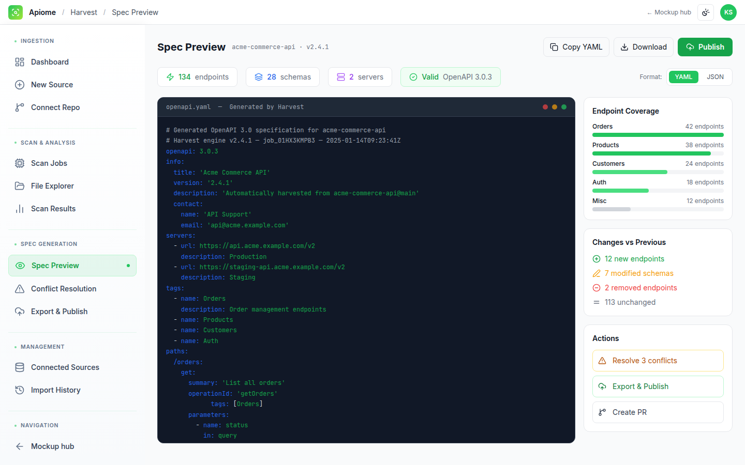Open Connected Sources page
This screenshot has height=465, width=745.
point(72,367)
